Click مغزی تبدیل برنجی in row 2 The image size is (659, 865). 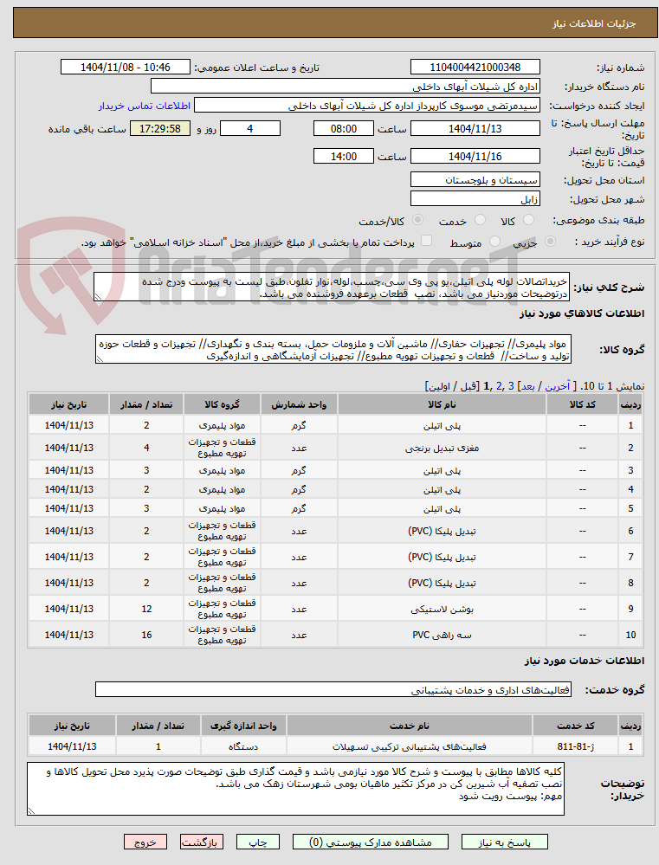point(443,448)
